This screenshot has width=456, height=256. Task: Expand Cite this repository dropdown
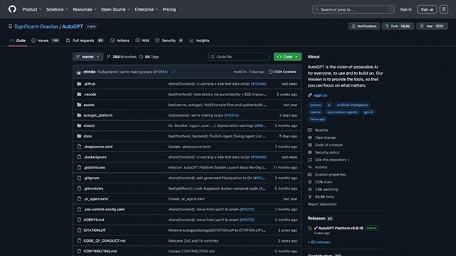(332, 160)
